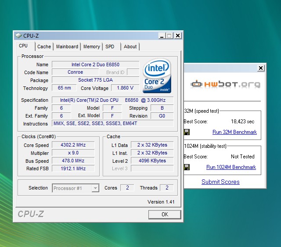This screenshot has width=281, height=247.
Task: Click the L1 Data value '2 x 32 KBytes'
Action: pos(152,145)
